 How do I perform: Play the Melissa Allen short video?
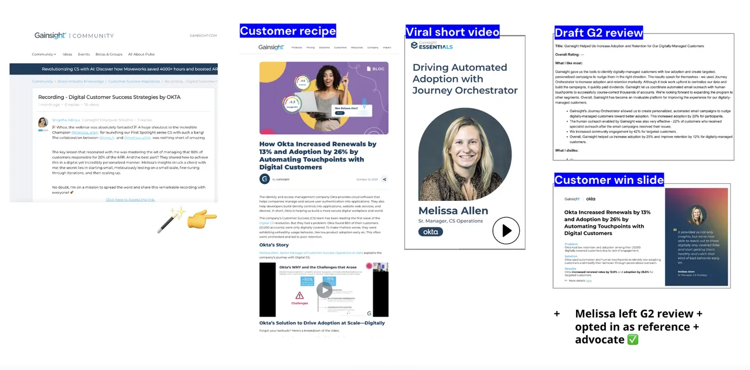(506, 231)
